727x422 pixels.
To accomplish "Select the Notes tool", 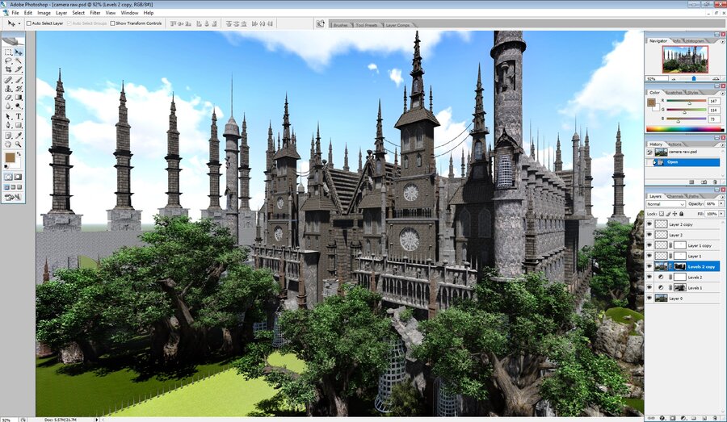I will tap(8, 136).
